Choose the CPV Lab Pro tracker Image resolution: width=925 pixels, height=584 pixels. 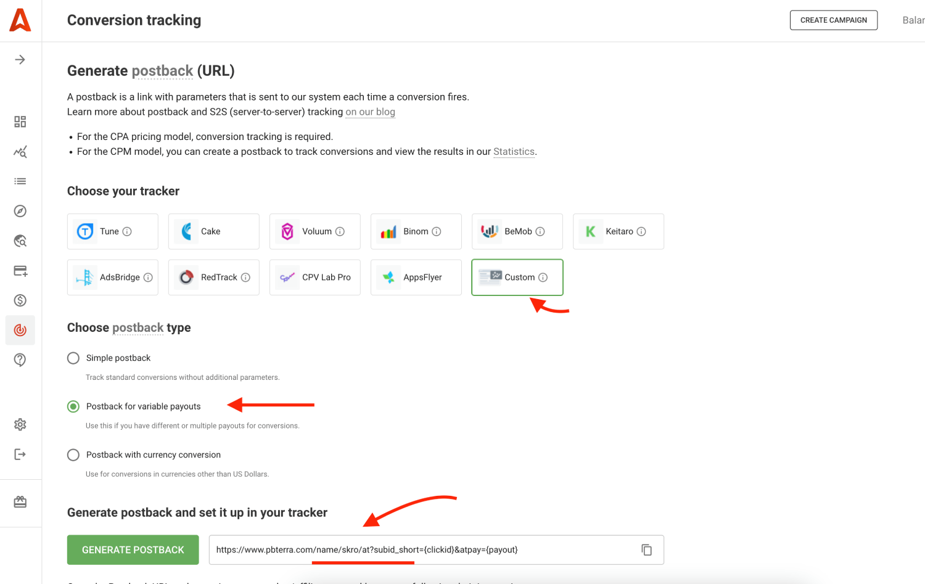315,278
